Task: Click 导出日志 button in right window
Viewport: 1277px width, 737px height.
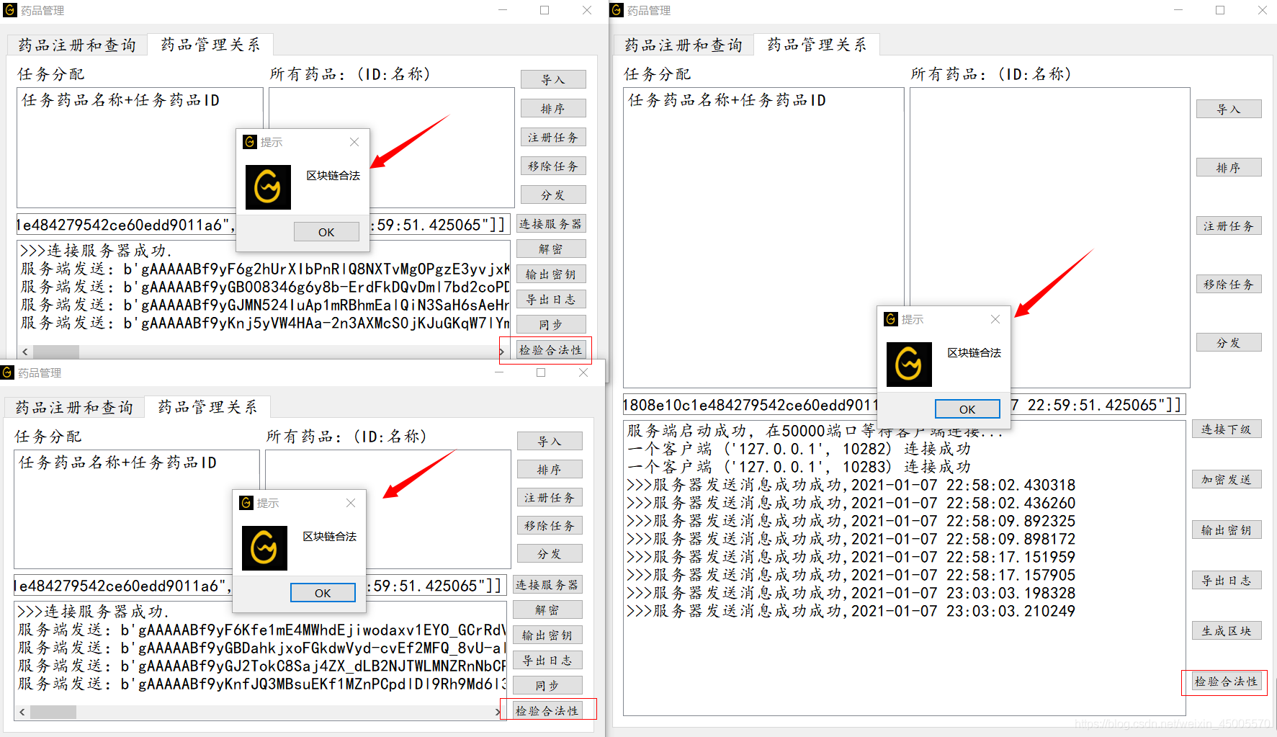Action: coord(1227,580)
